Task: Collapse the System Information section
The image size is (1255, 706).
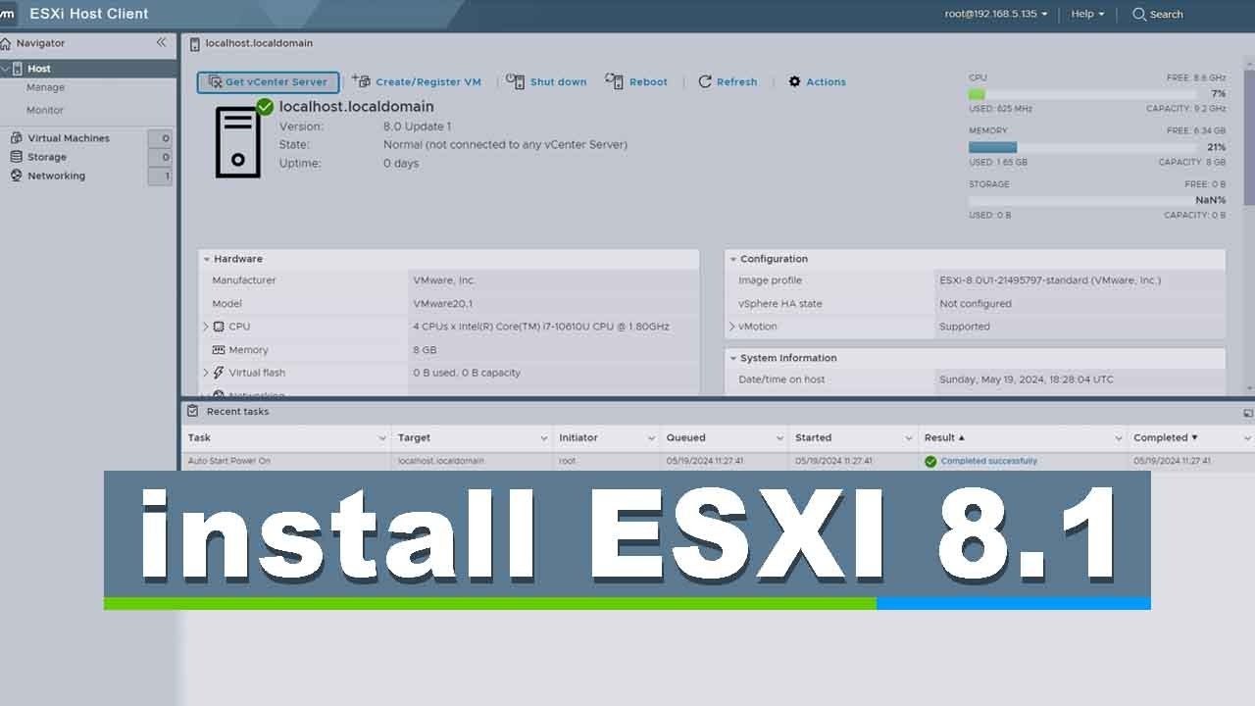Action: (x=732, y=359)
